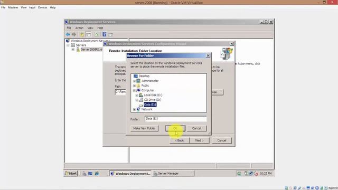Click the 10:23 PM taskbar clock

(x=266, y=174)
